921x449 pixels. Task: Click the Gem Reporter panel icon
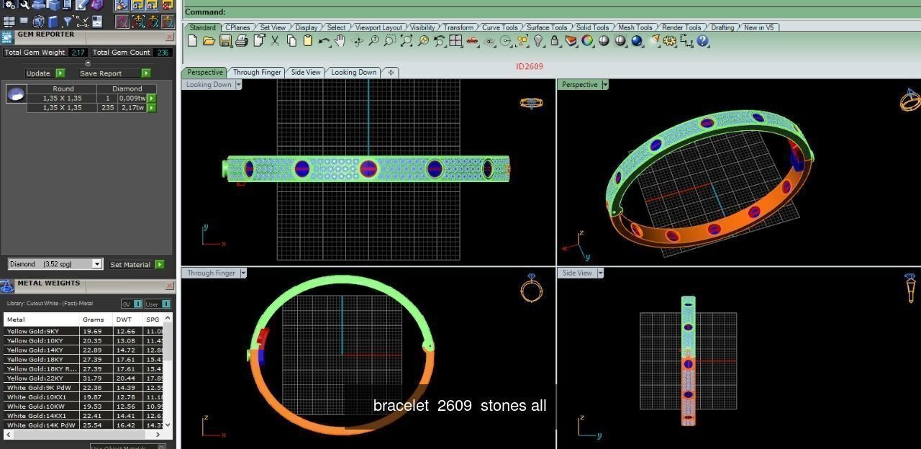7,37
